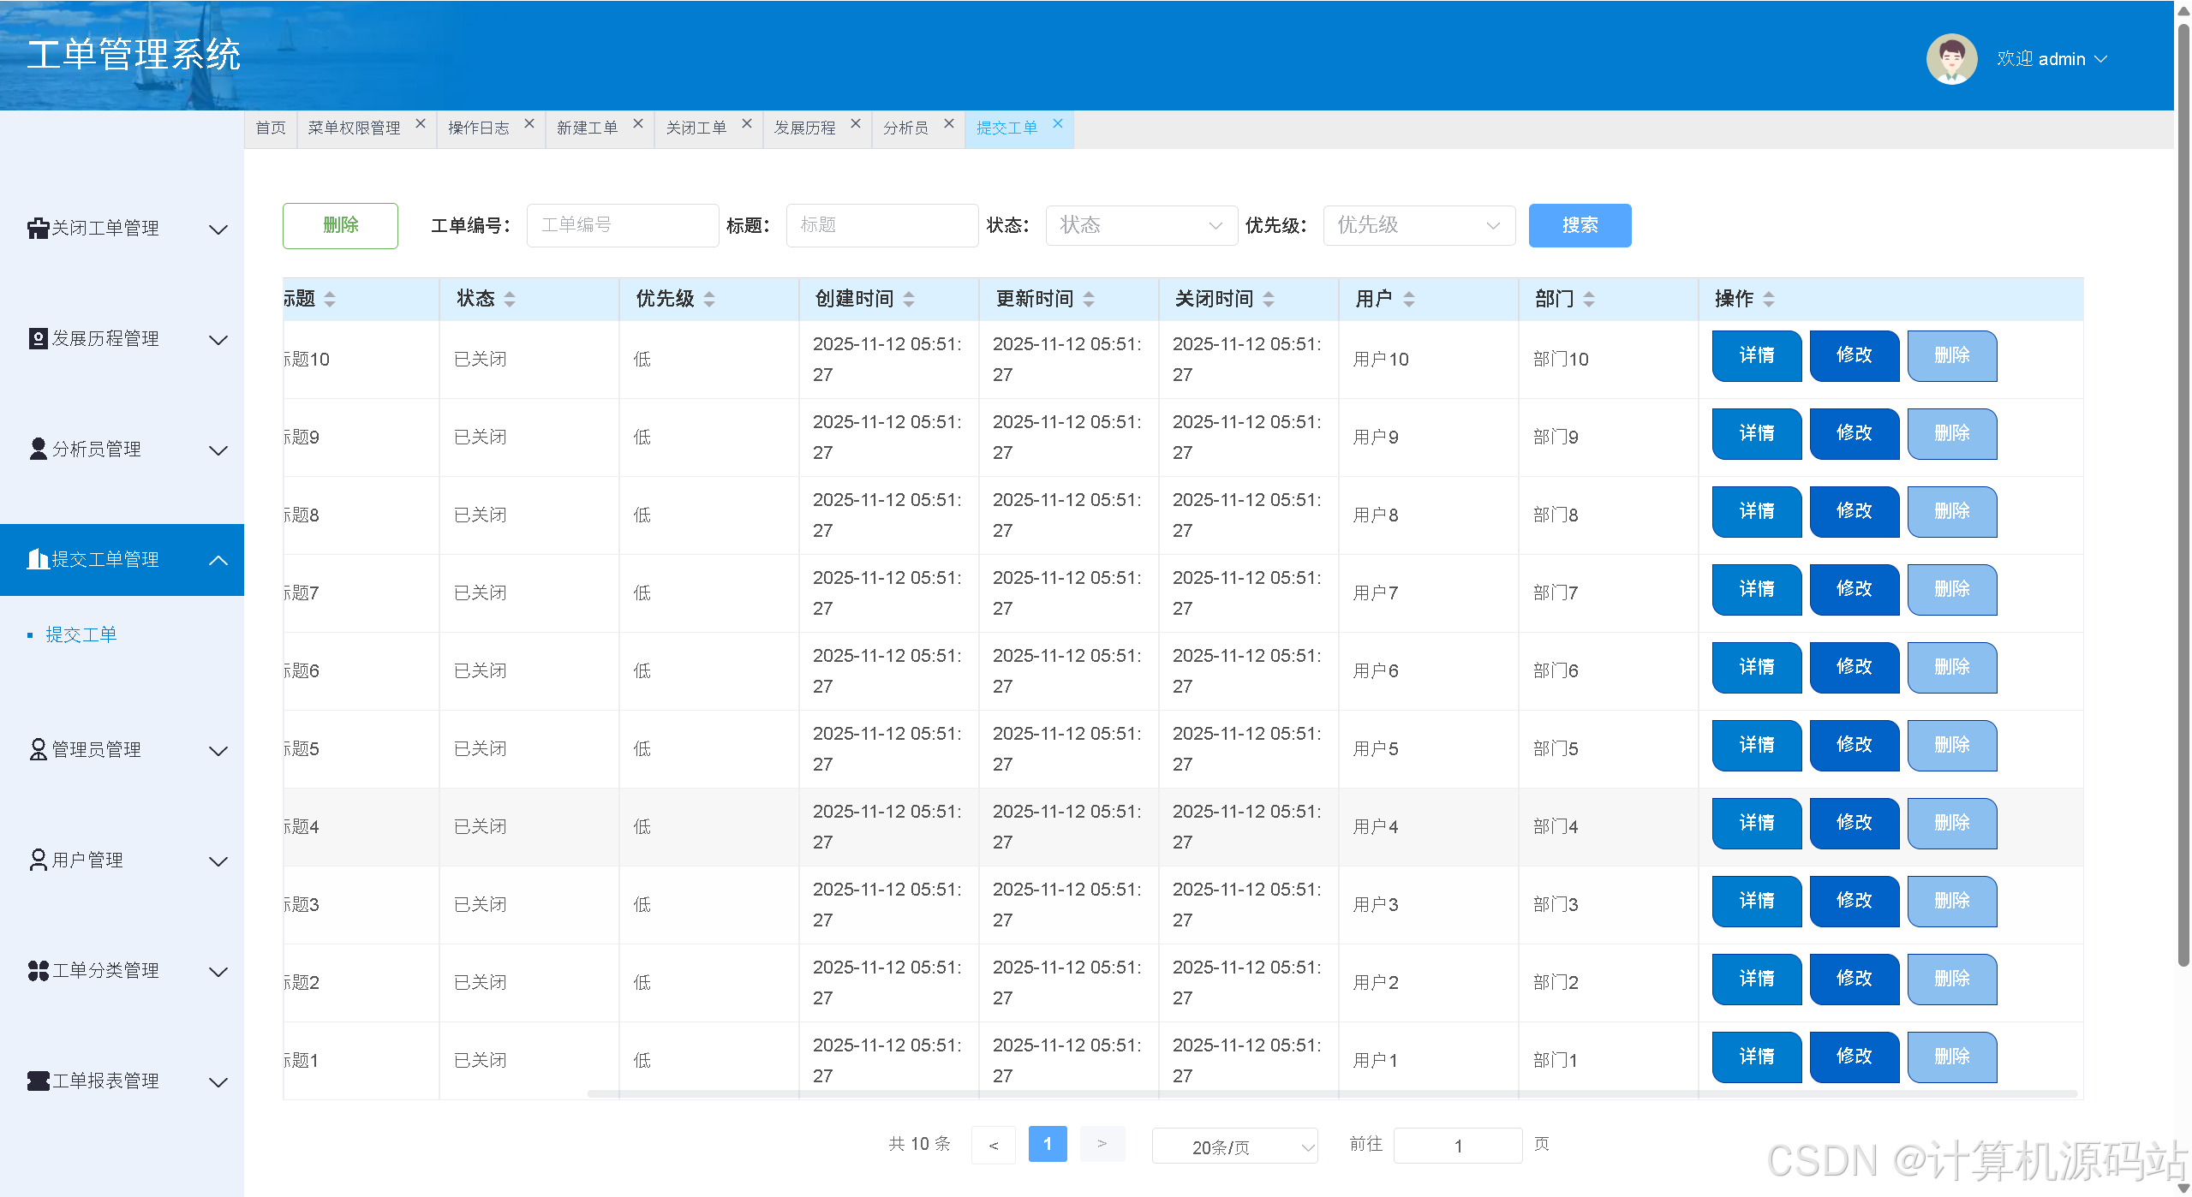Viewport: 2192px width, 1197px height.
Task: Collapse the 提交工单管理 menu
Action: point(218,560)
